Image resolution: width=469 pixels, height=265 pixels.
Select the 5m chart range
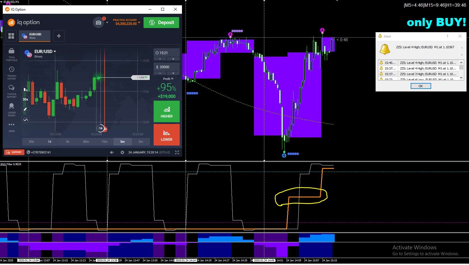click(123, 142)
